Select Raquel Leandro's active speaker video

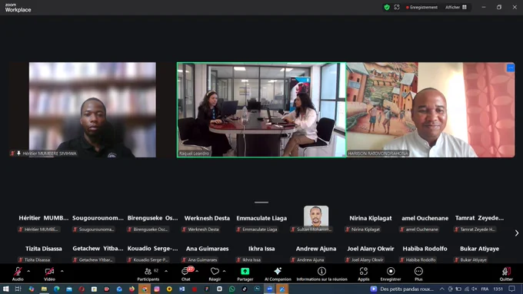(261, 110)
